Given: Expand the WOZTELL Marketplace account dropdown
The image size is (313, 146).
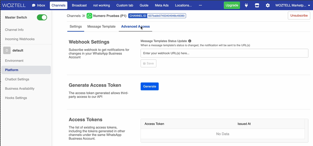Looking at the screenshot, I should 293,5.
